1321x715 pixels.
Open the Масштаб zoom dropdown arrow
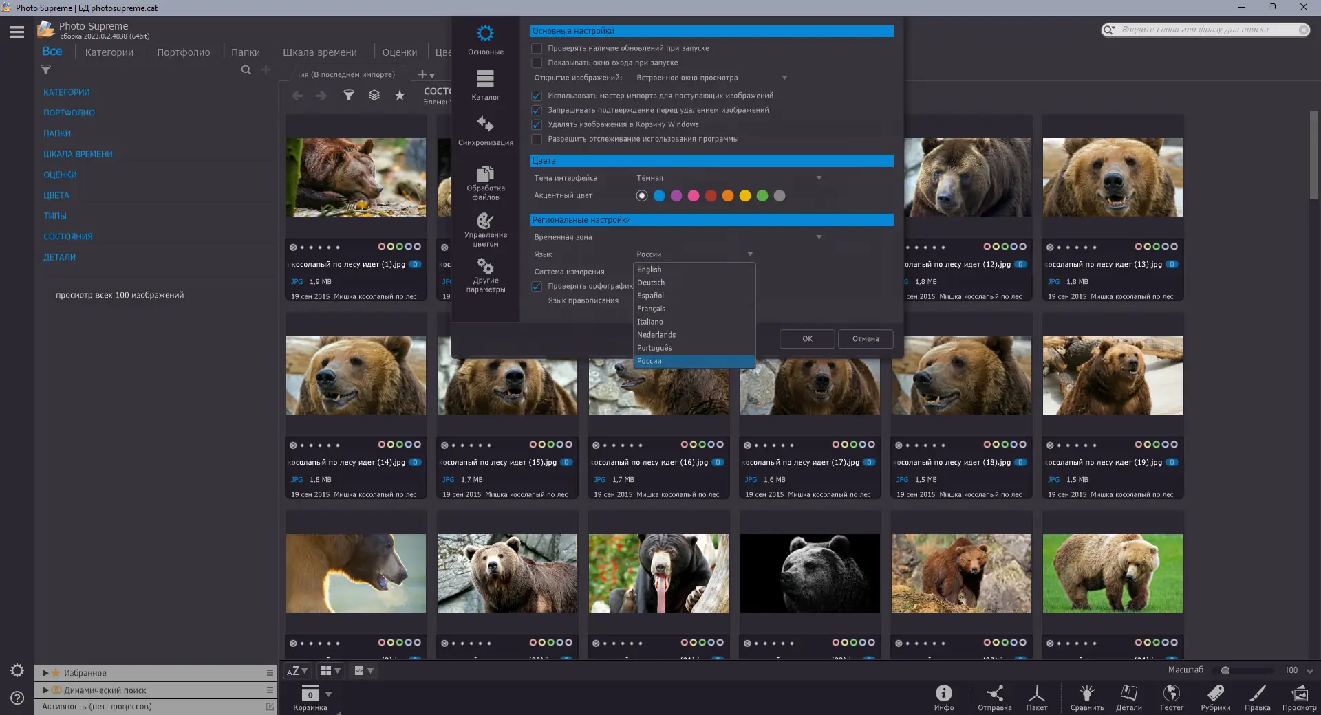[1310, 671]
